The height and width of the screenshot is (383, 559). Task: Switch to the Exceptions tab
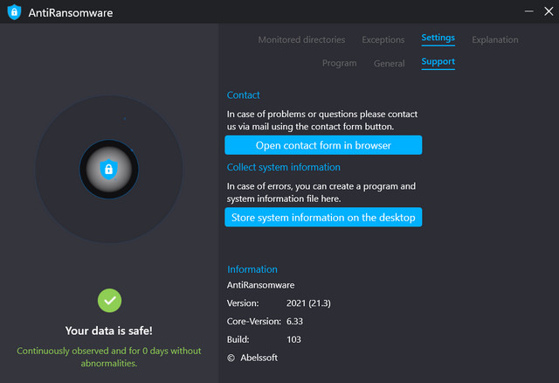click(383, 39)
